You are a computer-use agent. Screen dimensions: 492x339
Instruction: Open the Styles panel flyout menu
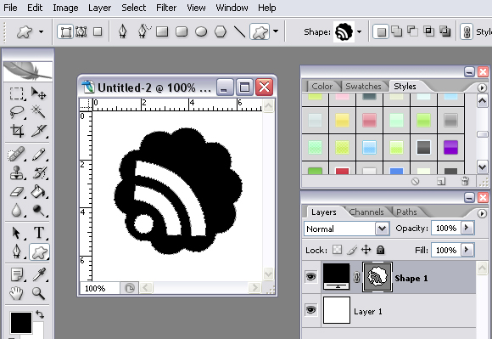482,88
